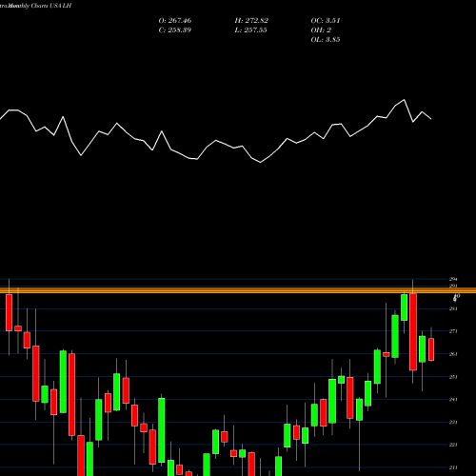Click the 241 price axis label

(453, 400)
